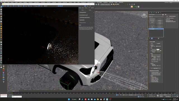Open Tools in the Corona VFB toolbar
This screenshot has width=179, height=101.
30,6
